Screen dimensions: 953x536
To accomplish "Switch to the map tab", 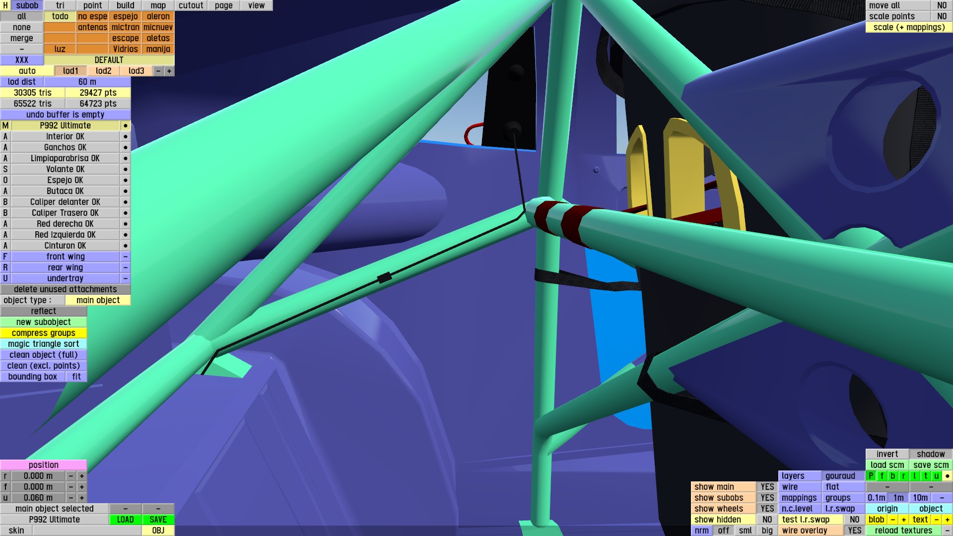I will 158,5.
